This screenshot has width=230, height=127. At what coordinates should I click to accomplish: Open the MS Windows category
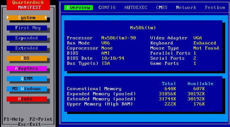click(27, 89)
